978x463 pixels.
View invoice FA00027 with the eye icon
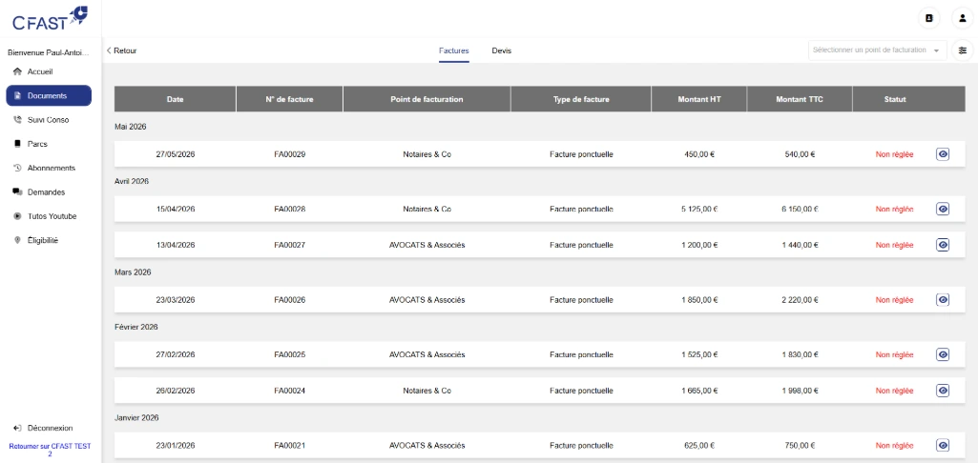pos(943,245)
